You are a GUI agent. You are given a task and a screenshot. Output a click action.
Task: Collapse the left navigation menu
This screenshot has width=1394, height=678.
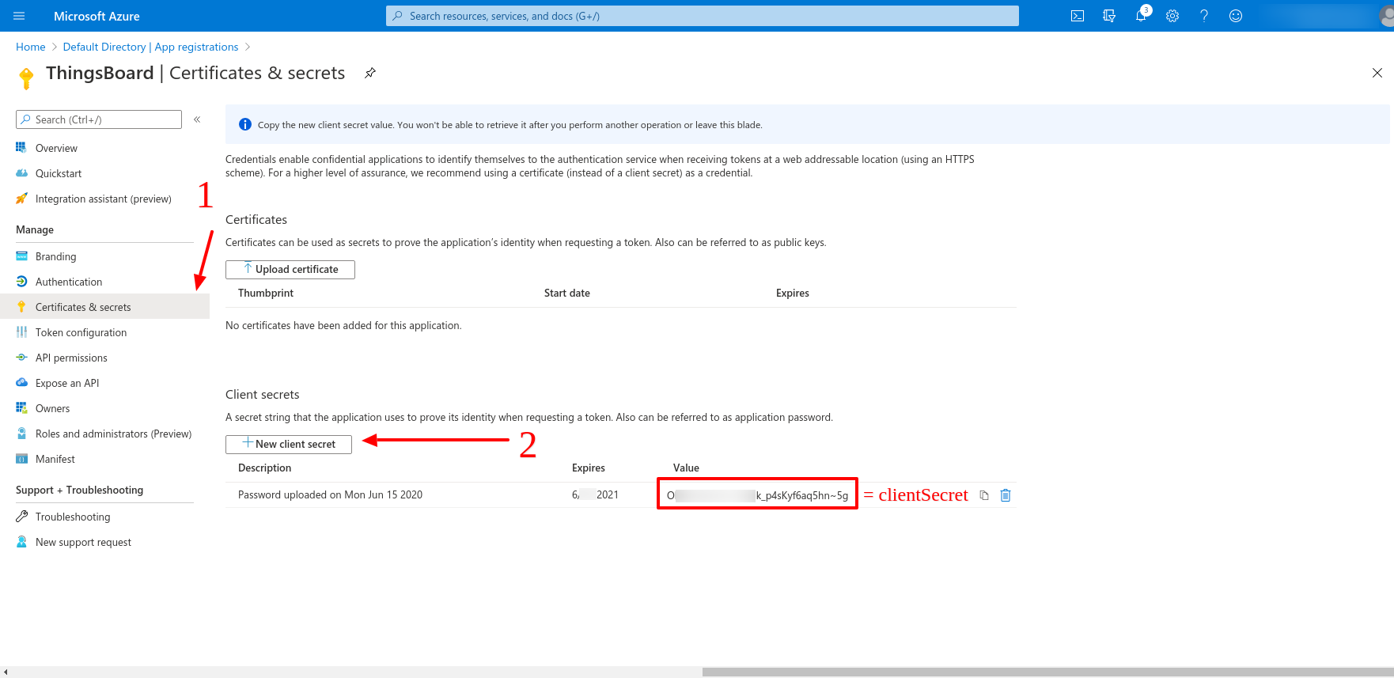197,119
